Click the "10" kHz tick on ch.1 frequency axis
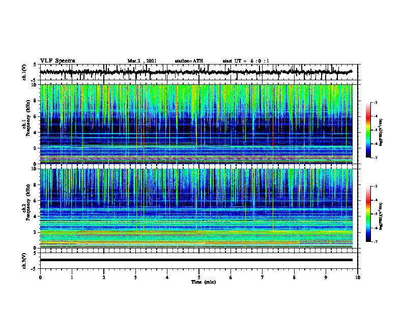The height and width of the screenshot is (311, 403). [x=34, y=85]
